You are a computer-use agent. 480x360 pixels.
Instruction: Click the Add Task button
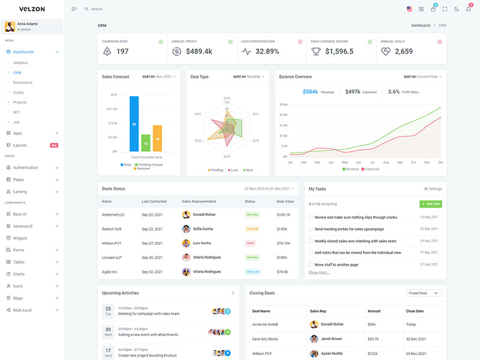click(x=430, y=204)
